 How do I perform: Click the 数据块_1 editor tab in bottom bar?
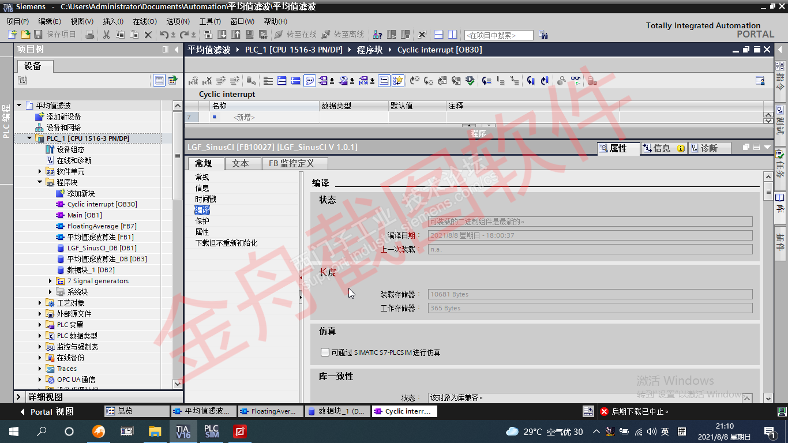point(336,411)
